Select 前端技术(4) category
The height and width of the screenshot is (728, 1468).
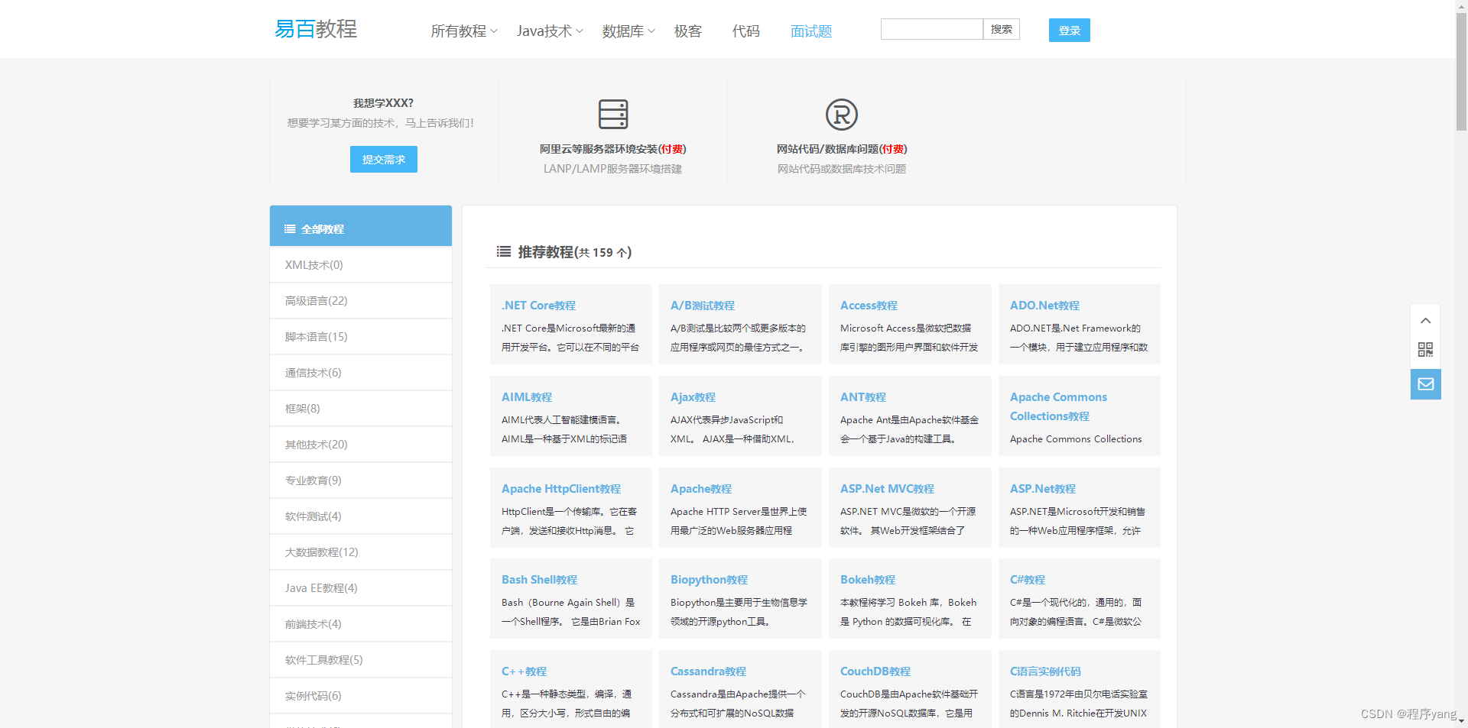361,624
